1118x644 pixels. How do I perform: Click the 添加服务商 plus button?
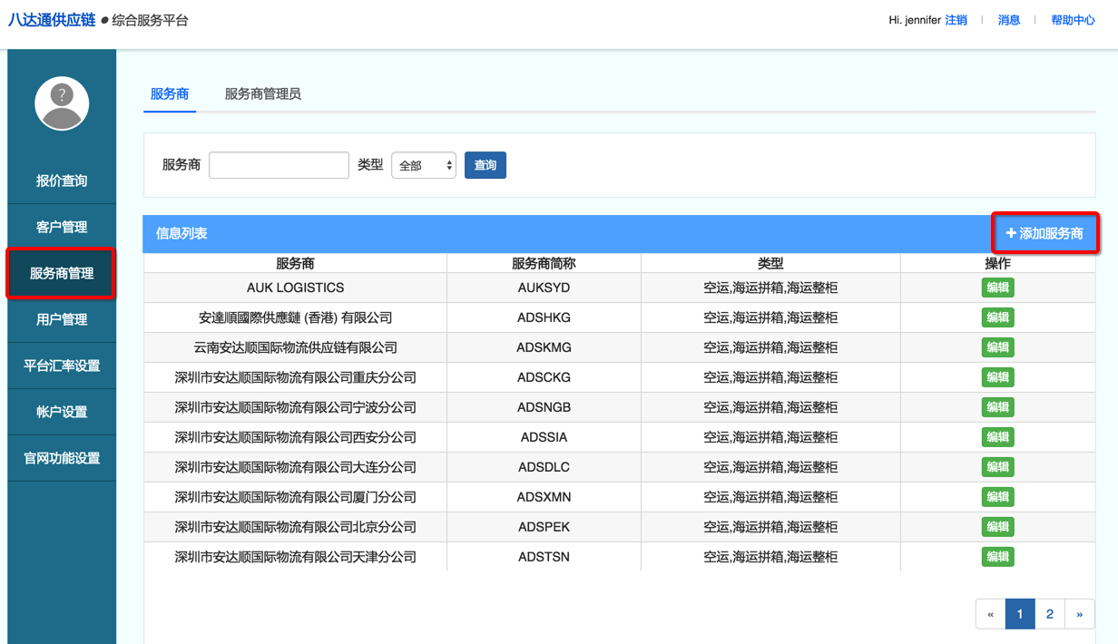pos(1044,233)
